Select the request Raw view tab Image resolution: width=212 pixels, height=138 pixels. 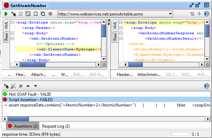click(x=6, y=37)
